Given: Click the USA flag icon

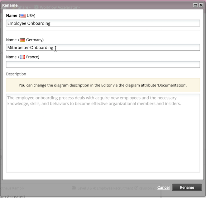Looking at the screenshot, I should (23, 16).
